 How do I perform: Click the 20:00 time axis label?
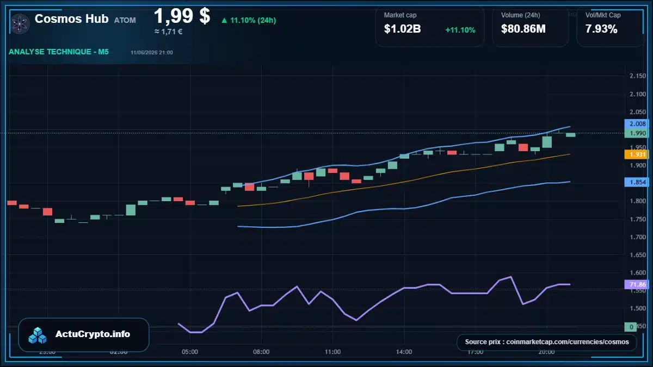pos(546,352)
